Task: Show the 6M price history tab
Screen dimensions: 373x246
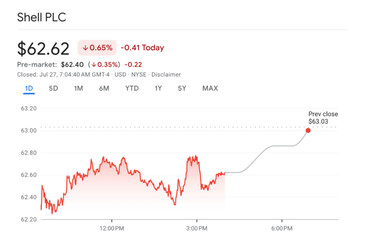Action: [104, 88]
